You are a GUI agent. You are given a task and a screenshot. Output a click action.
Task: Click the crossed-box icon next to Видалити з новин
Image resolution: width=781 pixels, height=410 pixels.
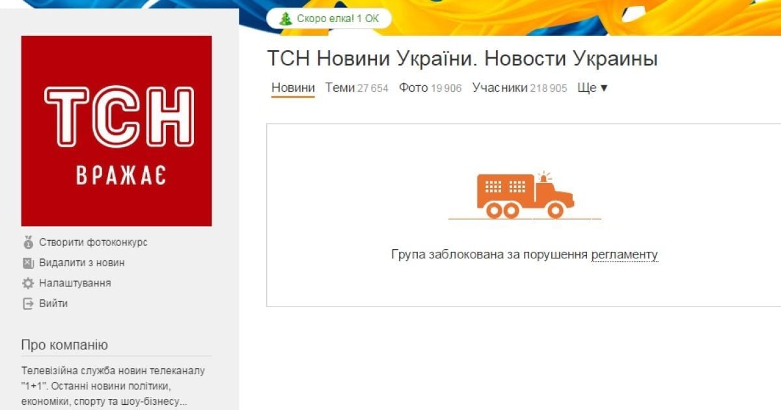[27, 263]
